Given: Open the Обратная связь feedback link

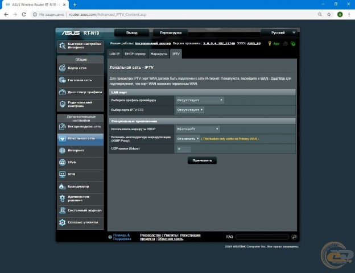Looking at the screenshot, I should pos(170,239).
